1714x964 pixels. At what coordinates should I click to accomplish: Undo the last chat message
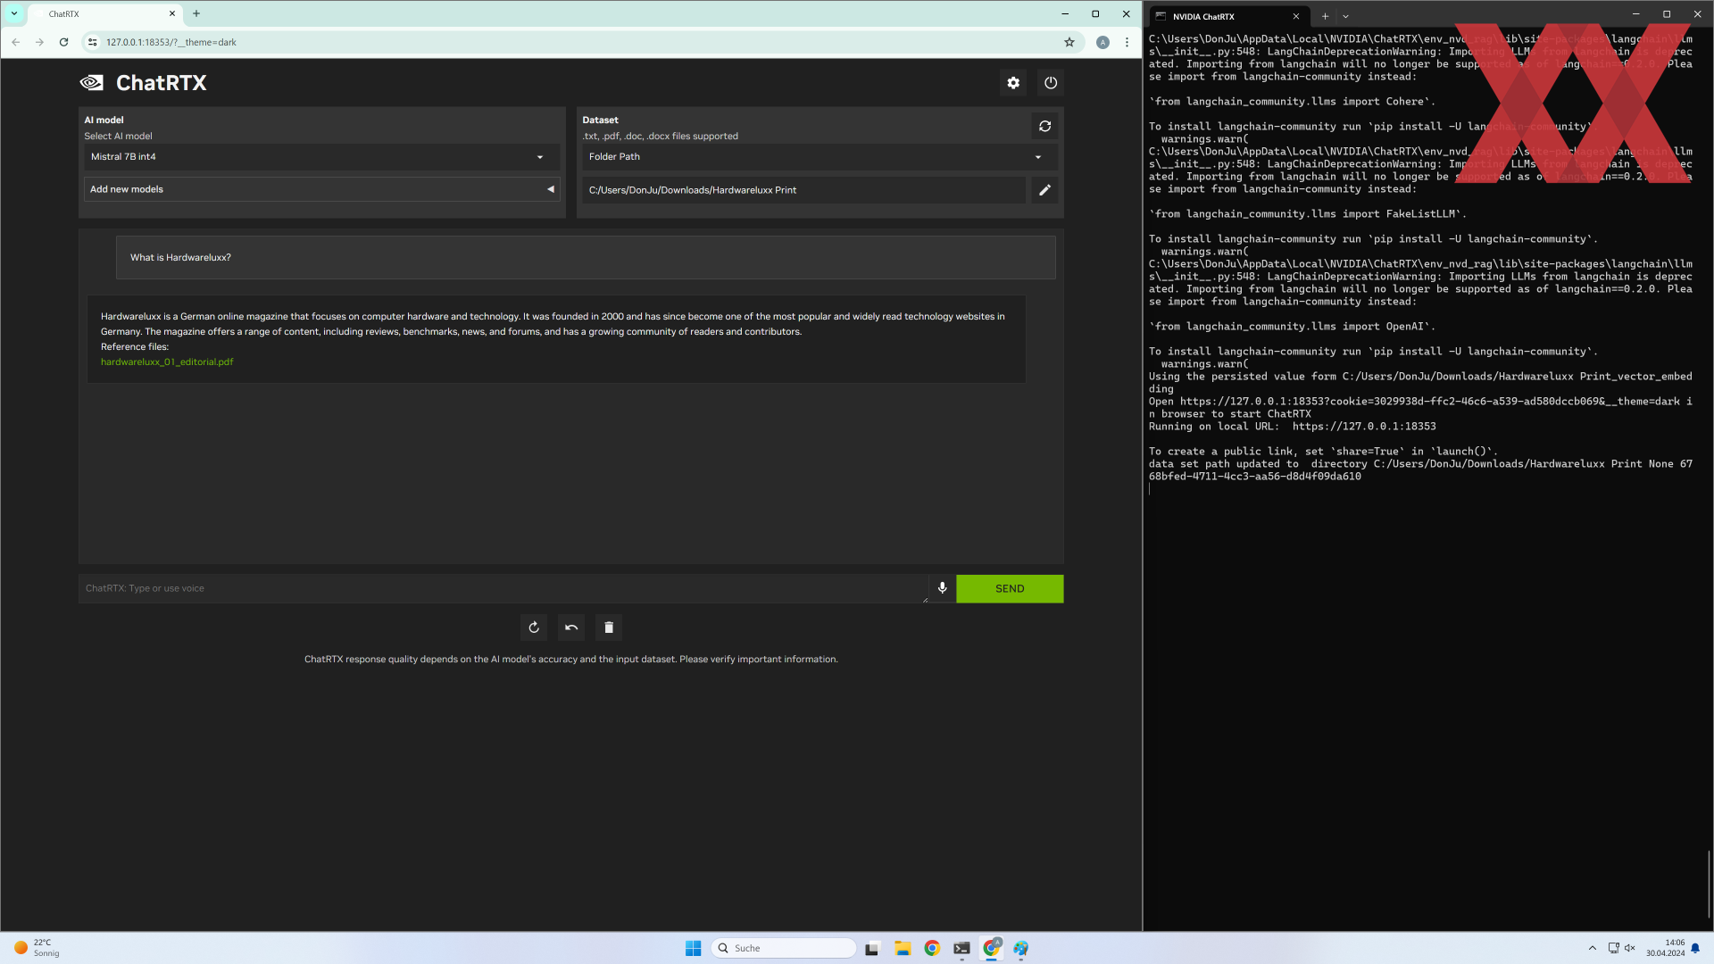pos(571,627)
